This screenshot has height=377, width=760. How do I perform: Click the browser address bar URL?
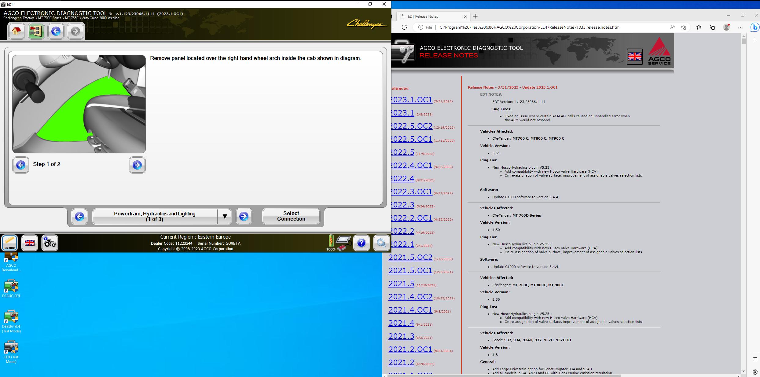529,27
